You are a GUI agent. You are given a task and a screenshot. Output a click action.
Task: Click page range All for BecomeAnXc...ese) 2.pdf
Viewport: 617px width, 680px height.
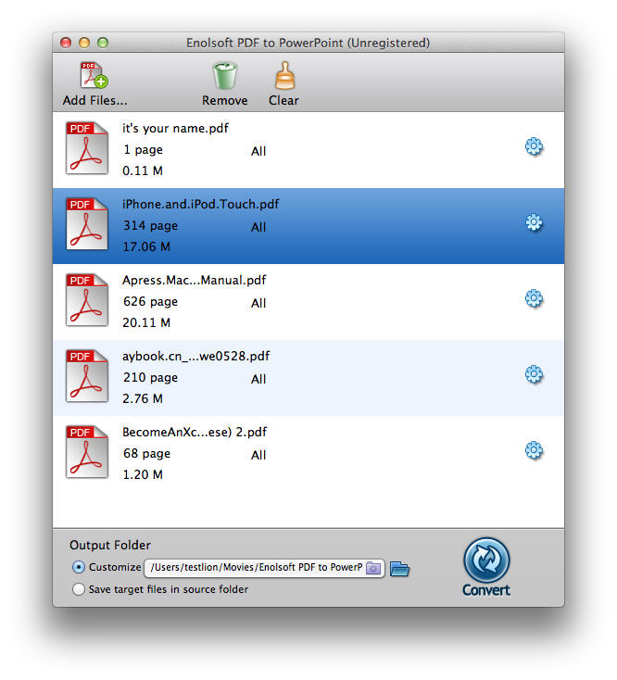(x=258, y=455)
